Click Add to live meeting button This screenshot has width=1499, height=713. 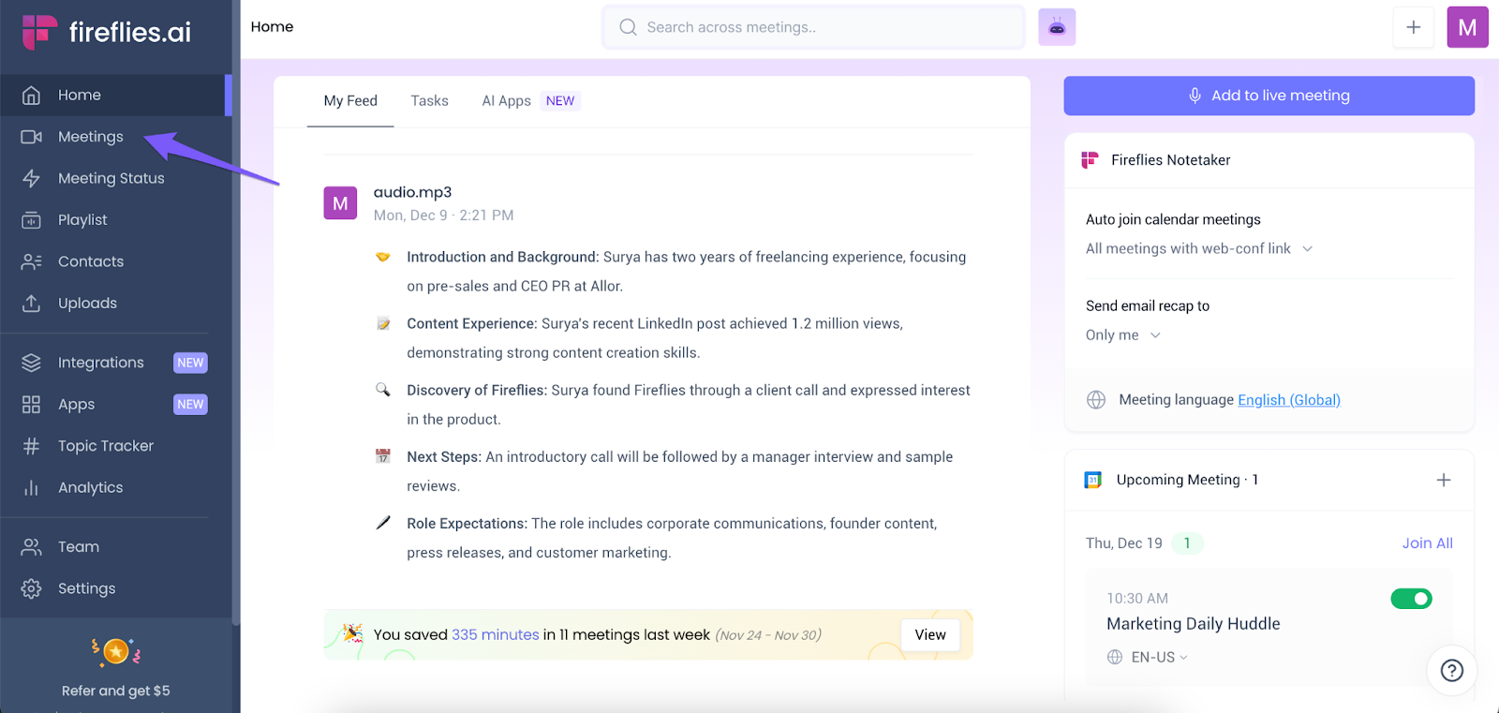1269,96
